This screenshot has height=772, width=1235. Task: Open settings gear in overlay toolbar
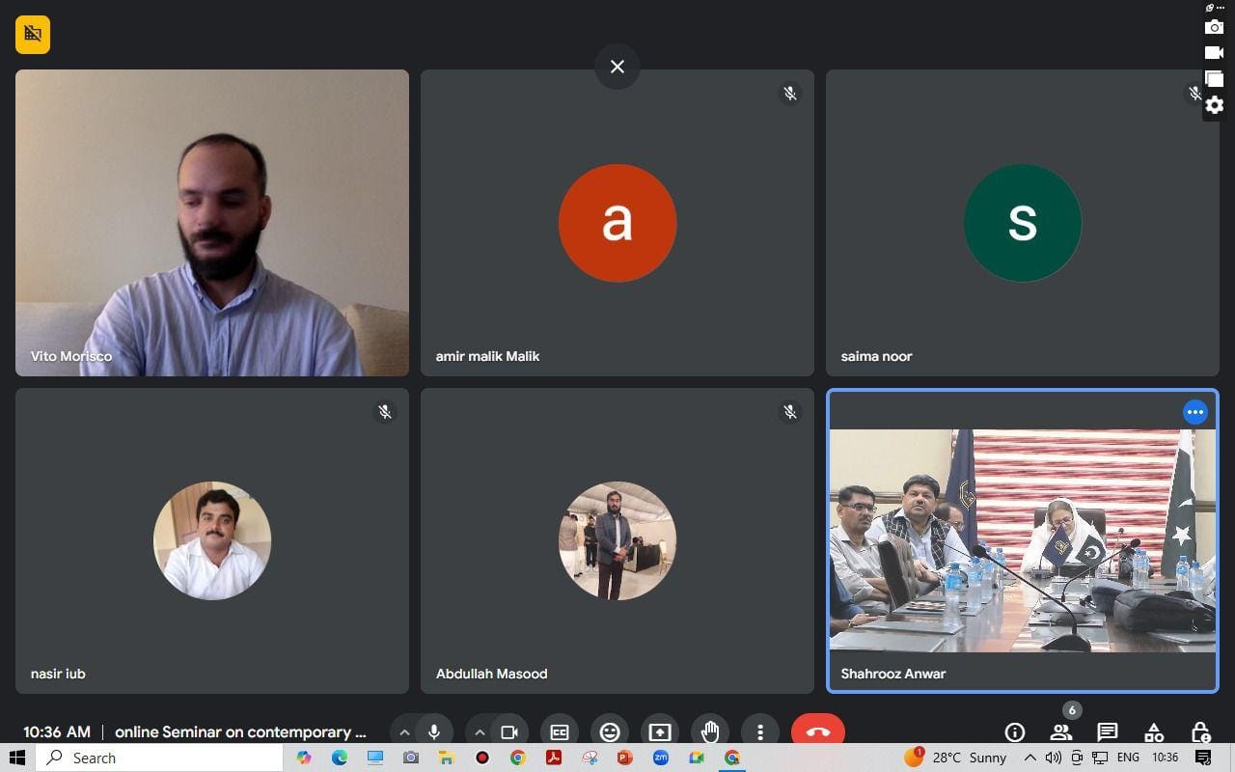[1214, 105]
